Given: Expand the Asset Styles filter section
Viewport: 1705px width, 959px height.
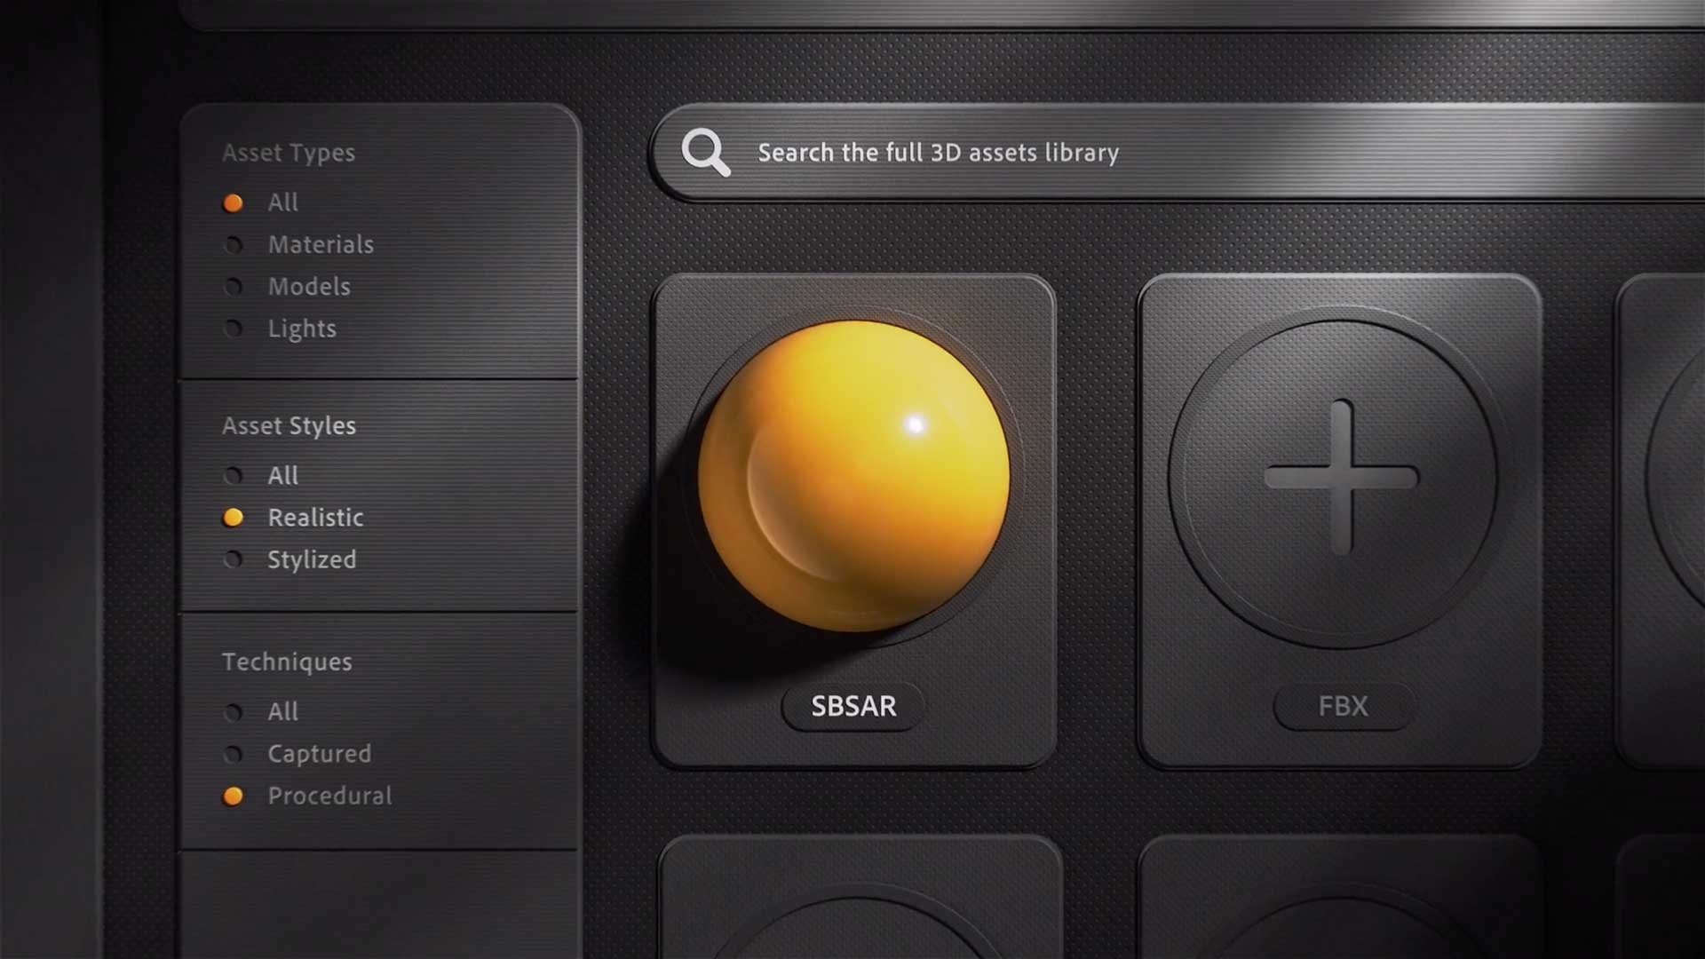Looking at the screenshot, I should (289, 424).
